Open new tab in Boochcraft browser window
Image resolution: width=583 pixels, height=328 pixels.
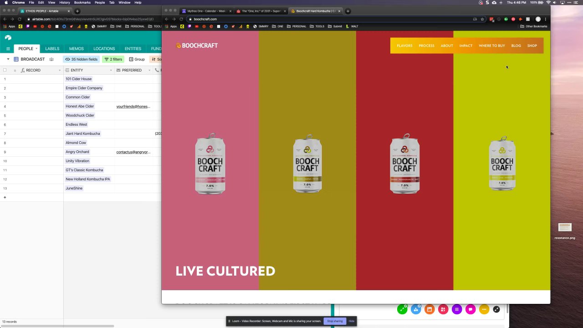(348, 11)
